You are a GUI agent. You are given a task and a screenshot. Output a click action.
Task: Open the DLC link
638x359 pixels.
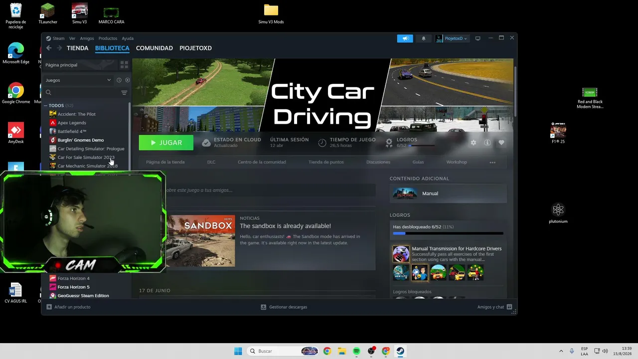(211, 162)
